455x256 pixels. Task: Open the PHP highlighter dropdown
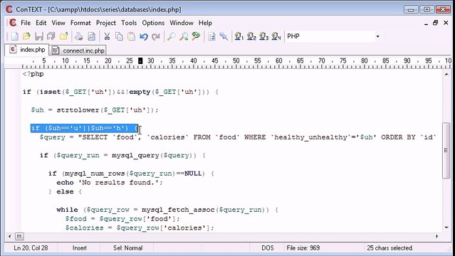pos(377,36)
